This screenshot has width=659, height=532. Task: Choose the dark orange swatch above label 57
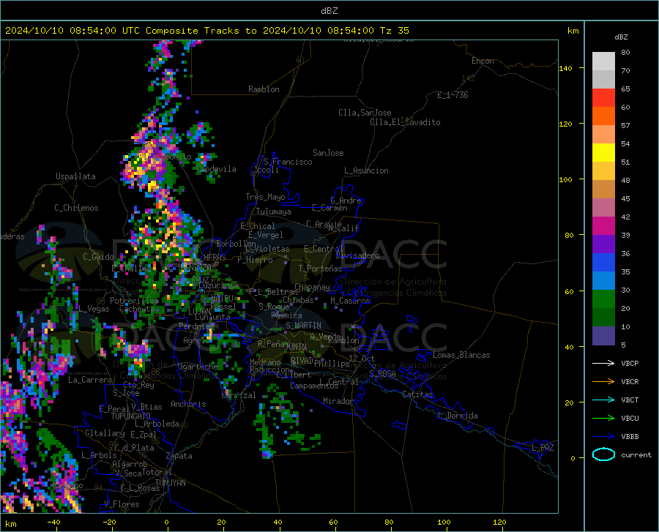(x=603, y=116)
